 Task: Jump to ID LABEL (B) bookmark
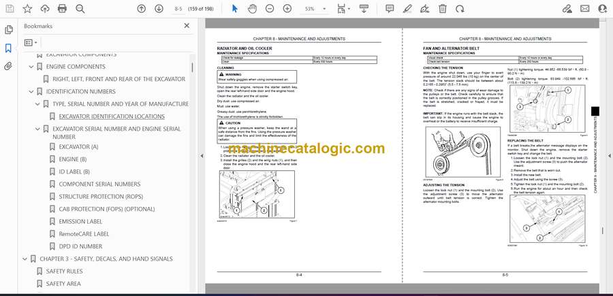[x=74, y=172]
